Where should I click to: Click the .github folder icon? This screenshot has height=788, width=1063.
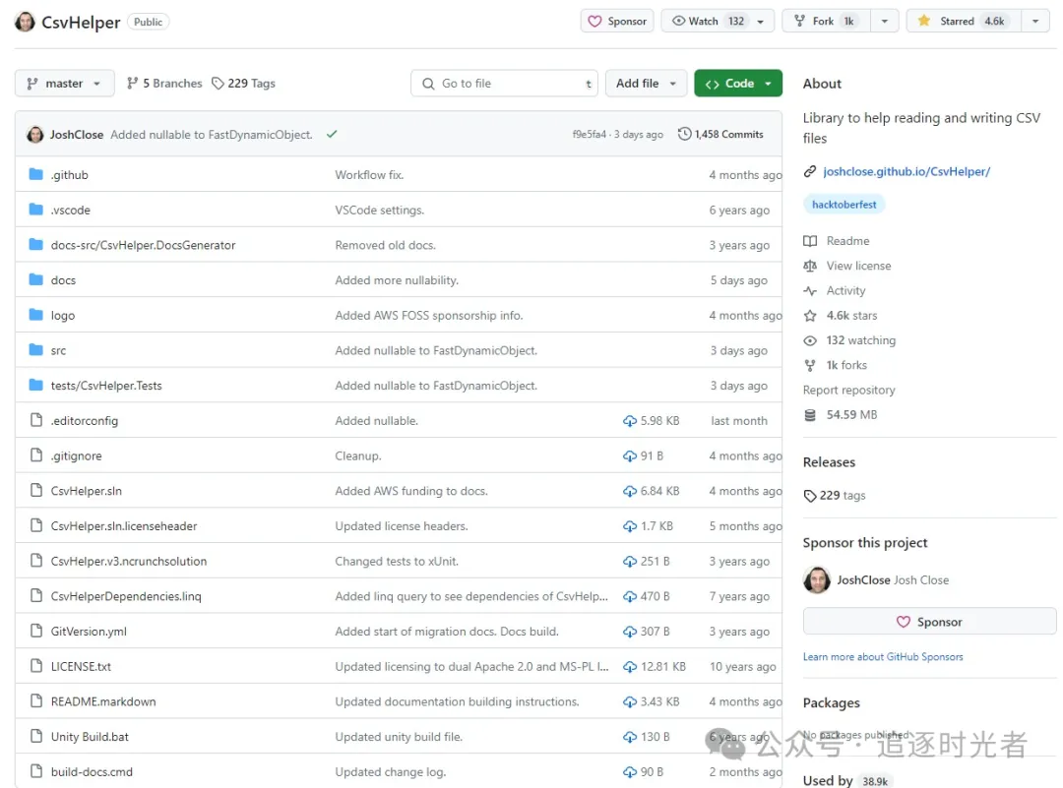pos(36,175)
